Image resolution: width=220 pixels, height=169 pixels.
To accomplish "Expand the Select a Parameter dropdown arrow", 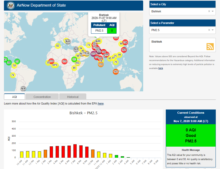I will (213, 30).
